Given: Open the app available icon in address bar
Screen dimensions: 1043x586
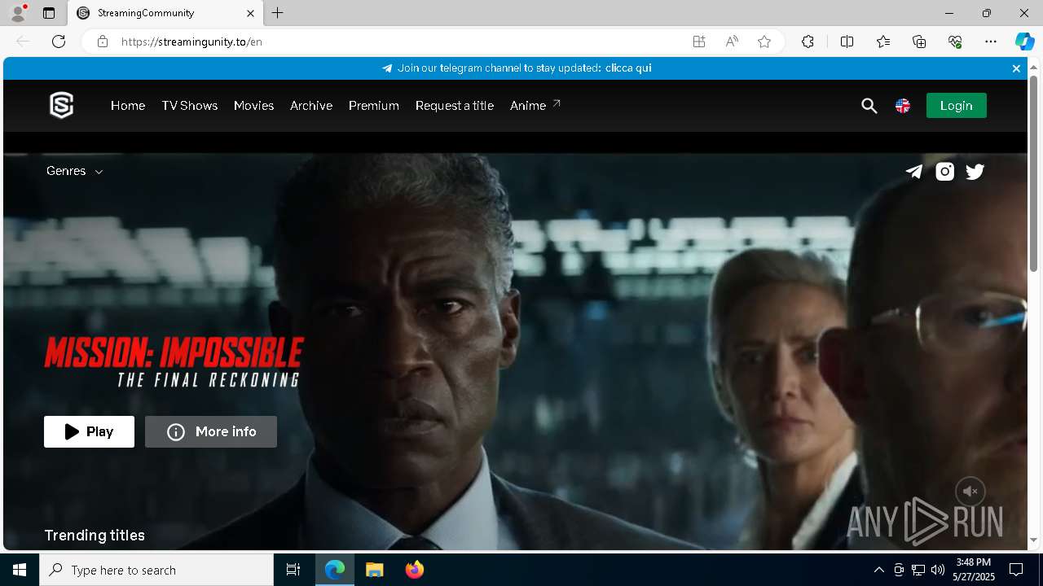Looking at the screenshot, I should point(699,42).
